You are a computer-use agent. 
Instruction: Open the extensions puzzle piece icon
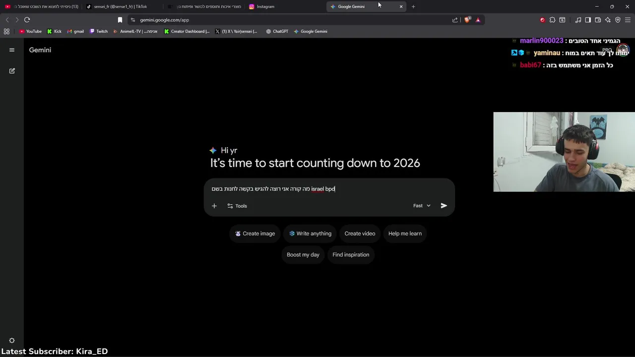pos(552,20)
